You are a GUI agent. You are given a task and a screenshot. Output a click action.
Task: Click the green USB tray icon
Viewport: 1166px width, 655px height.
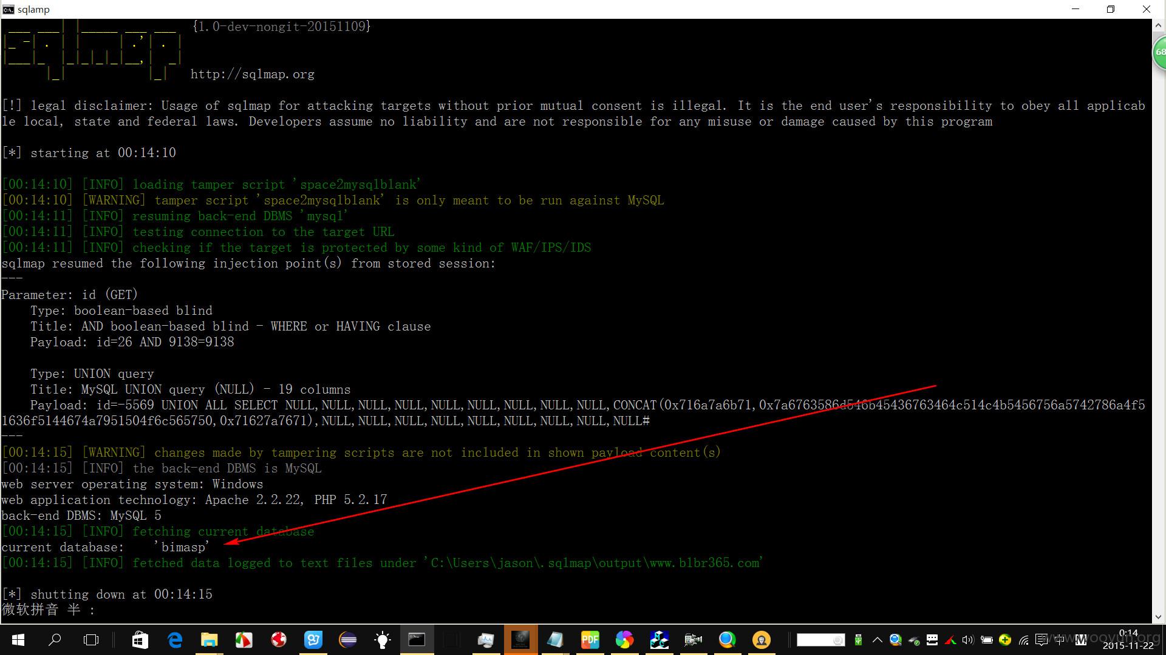[x=858, y=640]
